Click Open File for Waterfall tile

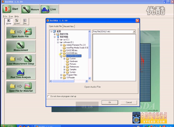click(21, 87)
